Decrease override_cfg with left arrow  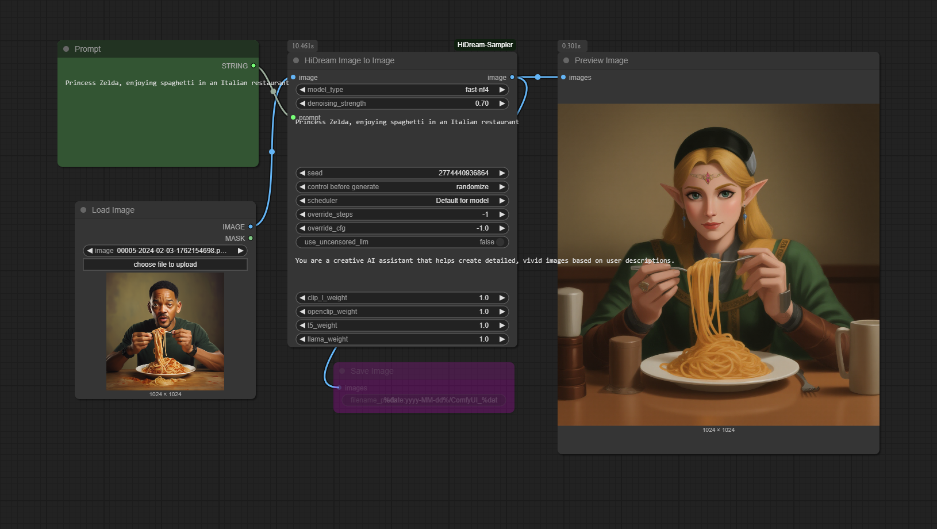302,228
